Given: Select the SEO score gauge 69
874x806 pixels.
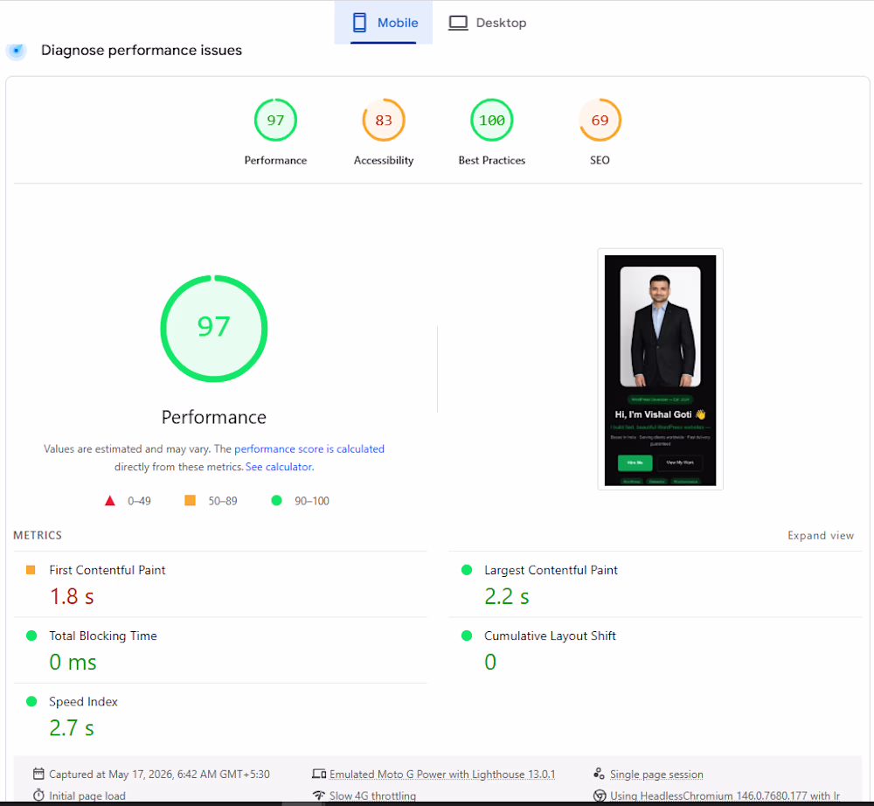Looking at the screenshot, I should coord(600,120).
